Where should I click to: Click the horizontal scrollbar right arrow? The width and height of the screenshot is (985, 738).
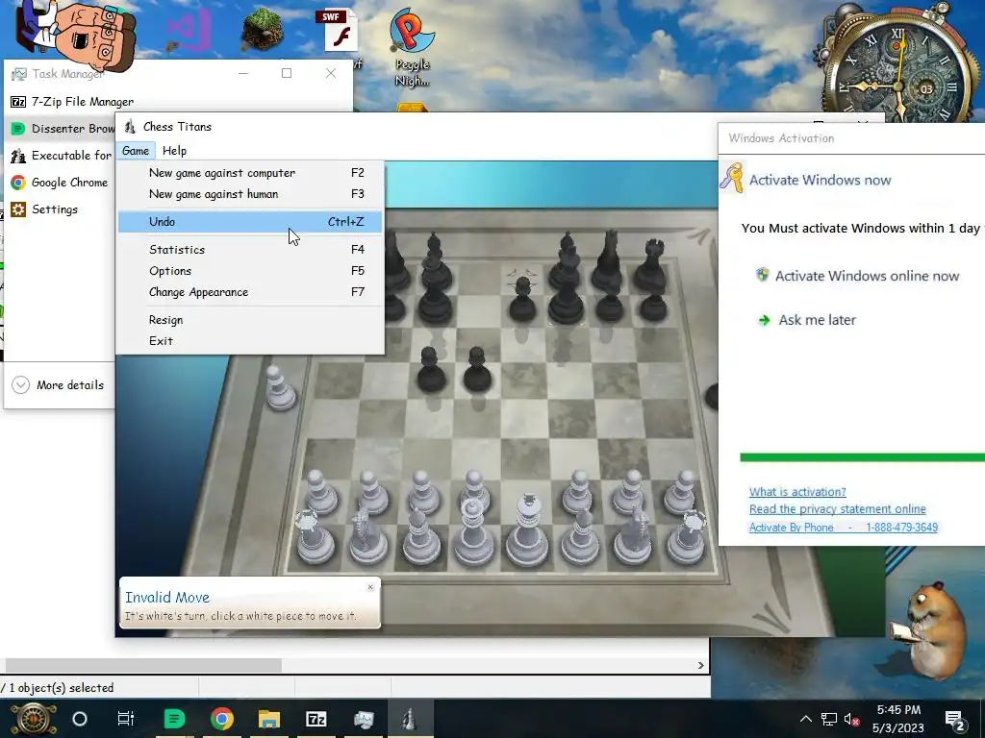701,665
